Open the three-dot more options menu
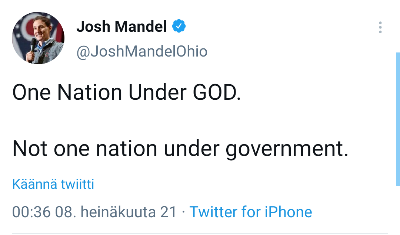The height and width of the screenshot is (235, 400). click(380, 28)
